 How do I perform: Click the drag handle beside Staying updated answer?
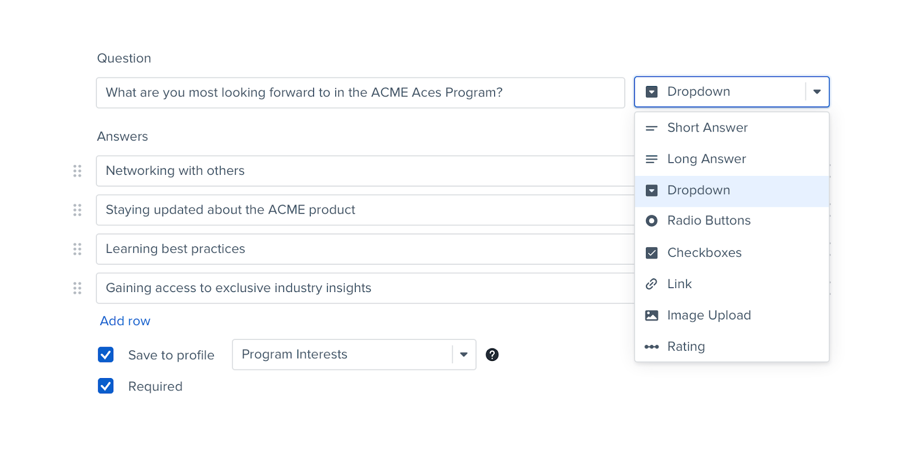[78, 210]
